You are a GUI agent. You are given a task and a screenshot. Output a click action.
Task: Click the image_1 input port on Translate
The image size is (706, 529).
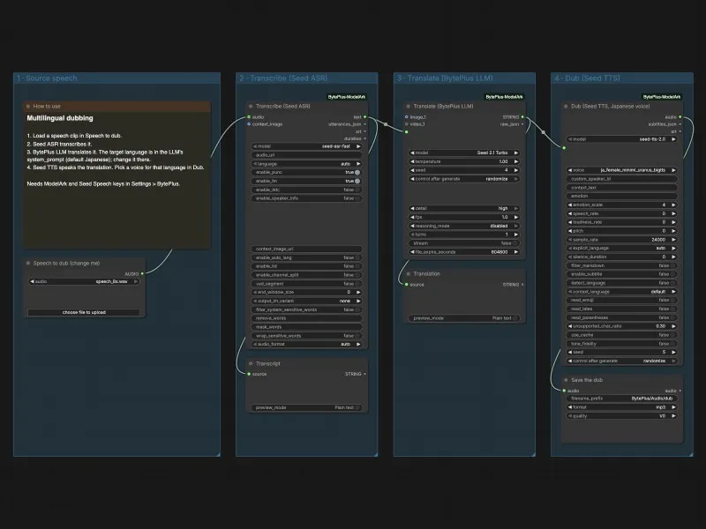407,117
